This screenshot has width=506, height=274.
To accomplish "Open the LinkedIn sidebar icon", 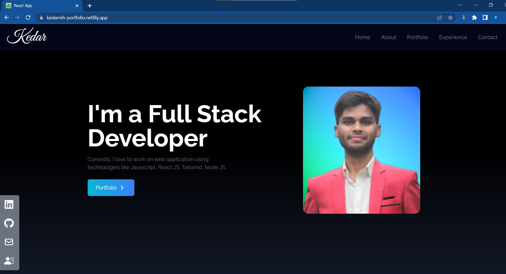I will coord(9,205).
